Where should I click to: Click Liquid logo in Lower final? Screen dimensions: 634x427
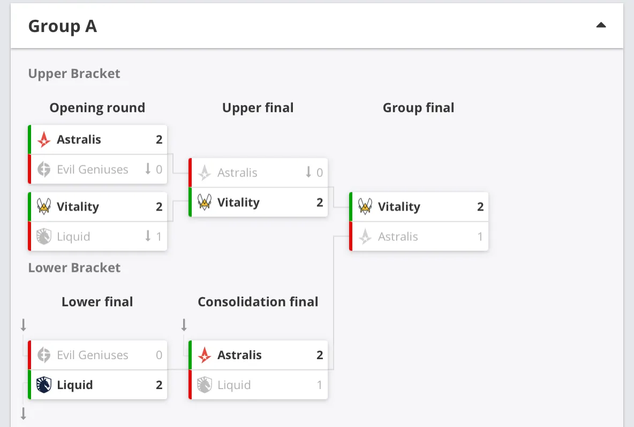click(44, 385)
